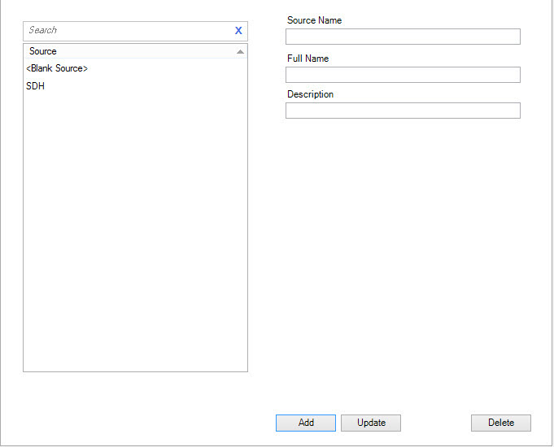Image resolution: width=554 pixels, height=447 pixels.
Task: Click the Source Name label
Action: coord(314,20)
